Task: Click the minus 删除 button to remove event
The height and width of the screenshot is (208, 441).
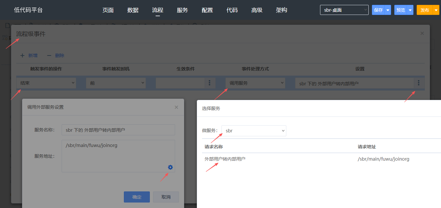Action: (x=56, y=55)
